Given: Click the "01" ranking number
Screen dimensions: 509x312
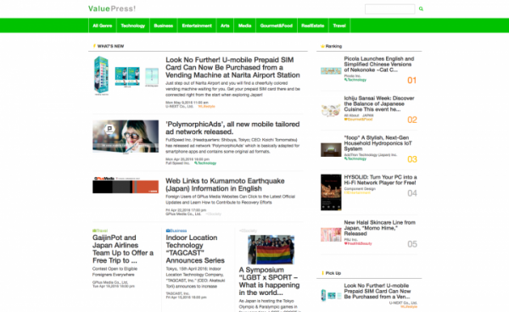Looking at the screenshot, I should [412, 80].
